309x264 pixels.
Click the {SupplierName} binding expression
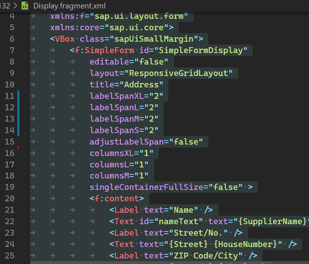pyautogui.click(x=273, y=221)
